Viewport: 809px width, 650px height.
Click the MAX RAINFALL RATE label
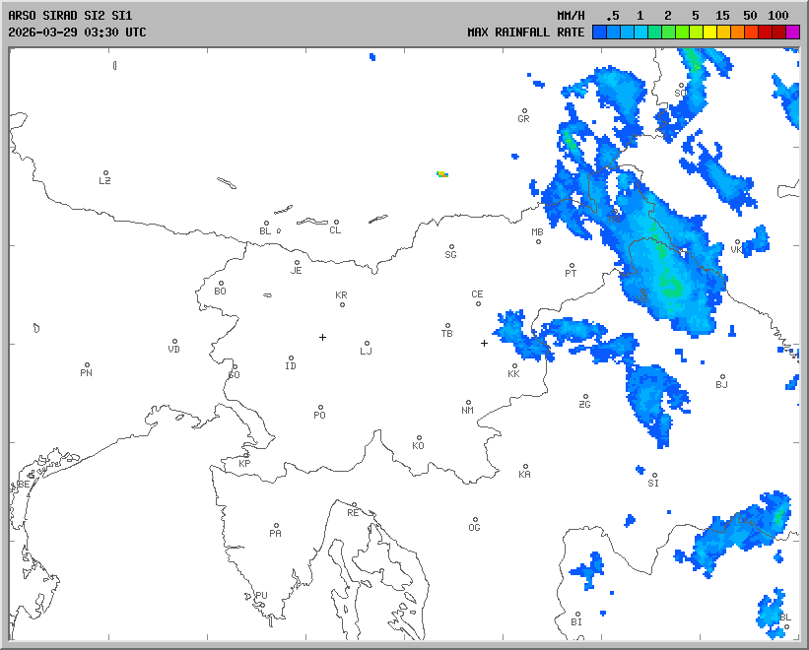pyautogui.click(x=526, y=32)
